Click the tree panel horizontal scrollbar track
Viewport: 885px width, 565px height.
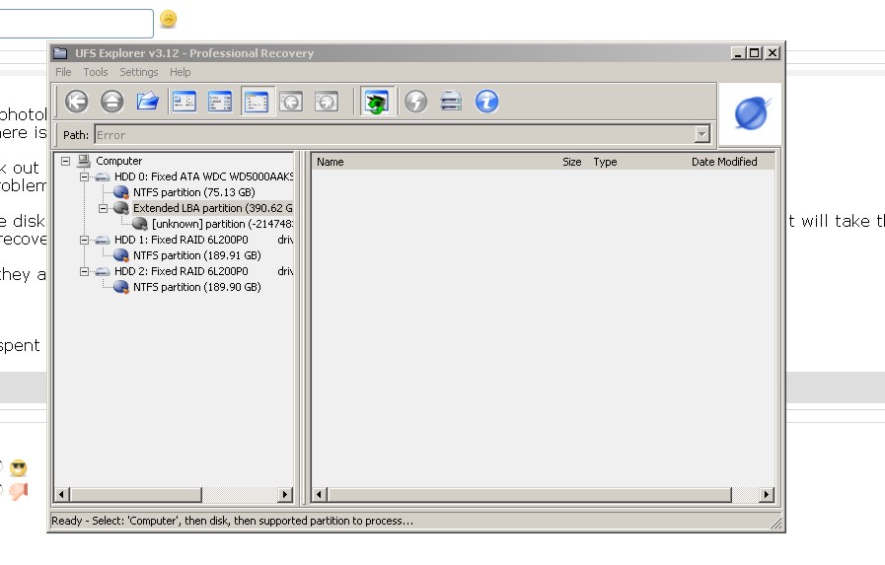point(240,494)
